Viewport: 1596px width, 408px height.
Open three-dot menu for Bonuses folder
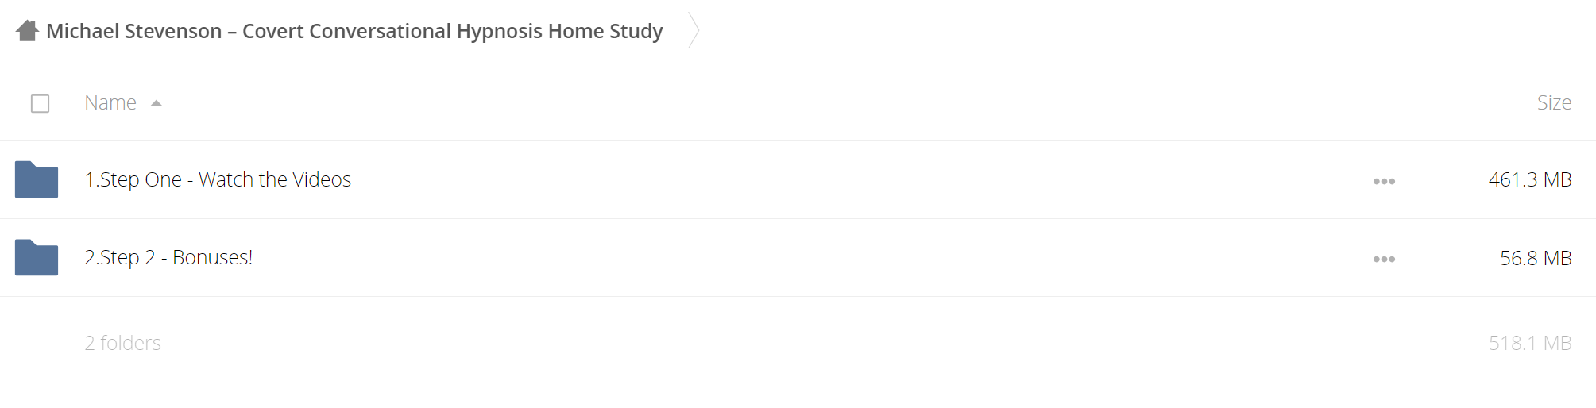coord(1384,260)
